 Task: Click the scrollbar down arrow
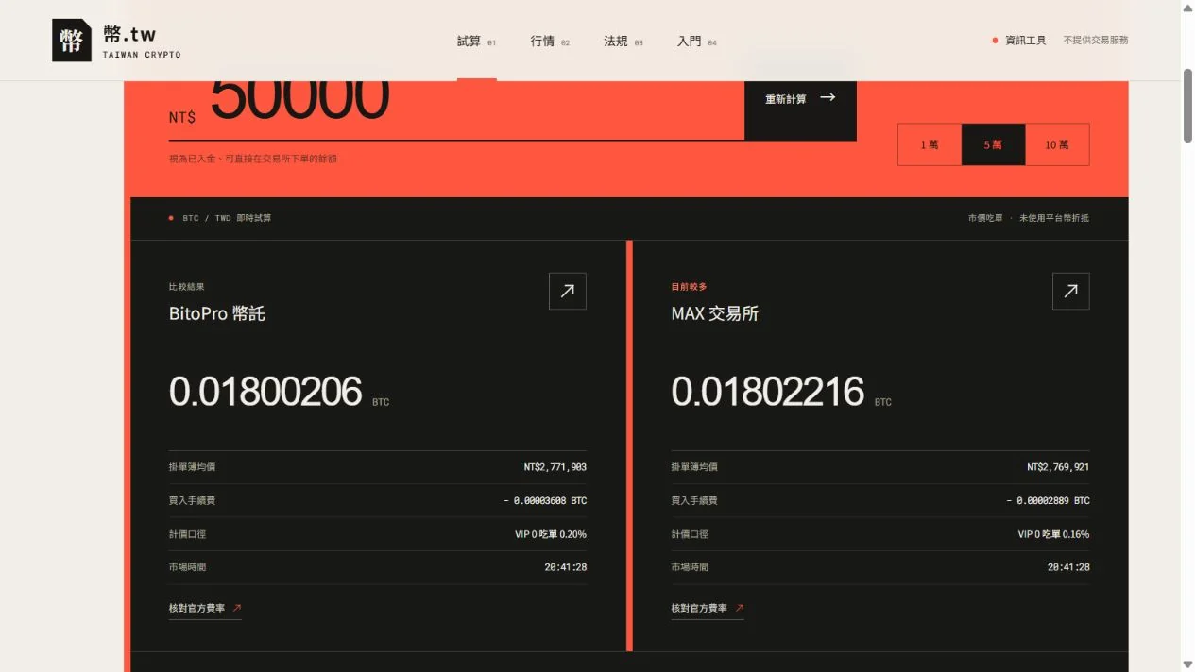[1187, 664]
